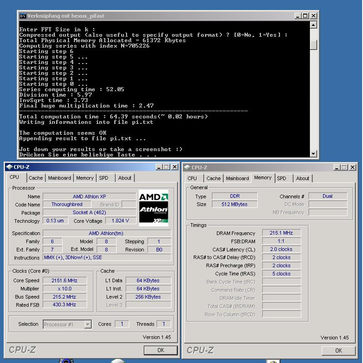Click the console icon in hexus_pifast title bar
The image size is (363, 363).
tap(22, 16)
